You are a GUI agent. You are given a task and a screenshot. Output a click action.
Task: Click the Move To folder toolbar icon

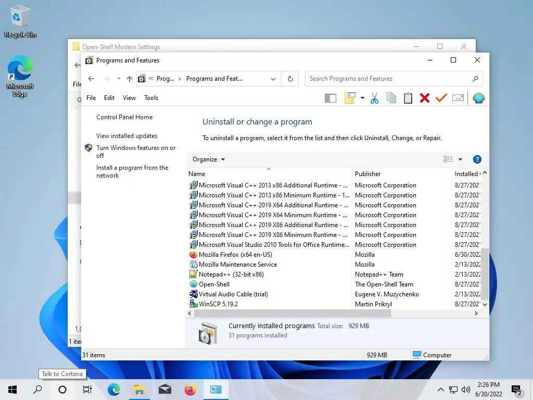click(350, 98)
